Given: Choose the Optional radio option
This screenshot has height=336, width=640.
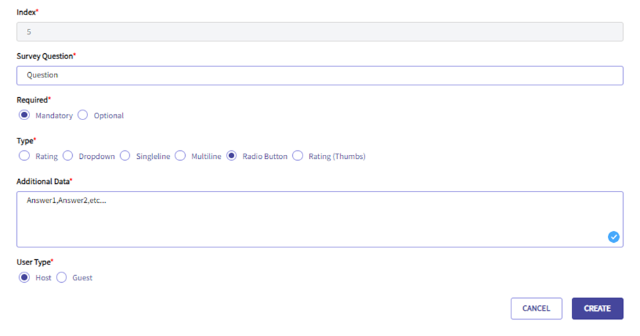Looking at the screenshot, I should pyautogui.click(x=83, y=115).
